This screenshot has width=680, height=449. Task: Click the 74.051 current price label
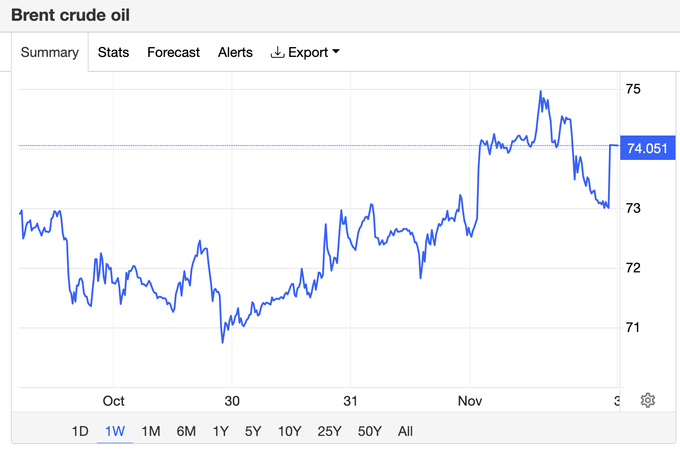click(x=647, y=148)
